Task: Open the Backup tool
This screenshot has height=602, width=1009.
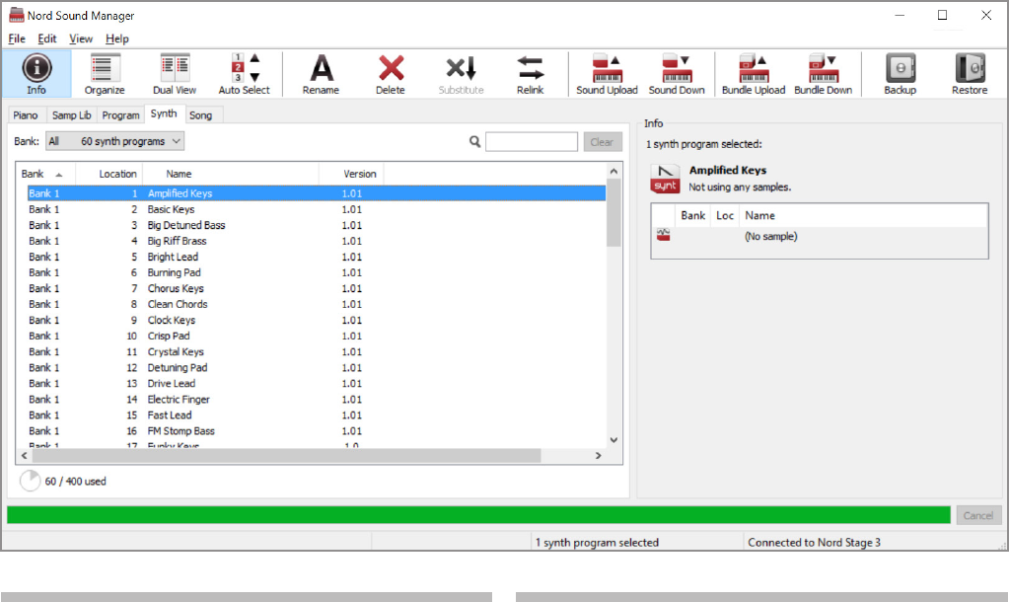Action: (901, 74)
